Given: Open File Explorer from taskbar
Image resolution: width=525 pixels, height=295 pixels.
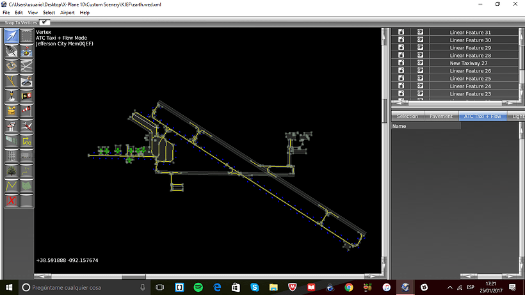Looking at the screenshot, I should pos(273,287).
